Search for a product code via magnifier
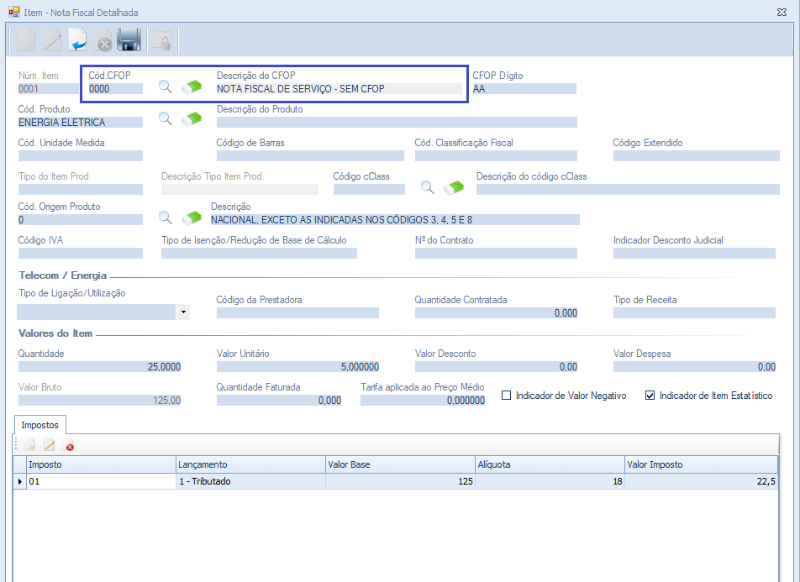This screenshot has width=800, height=582. [x=166, y=119]
